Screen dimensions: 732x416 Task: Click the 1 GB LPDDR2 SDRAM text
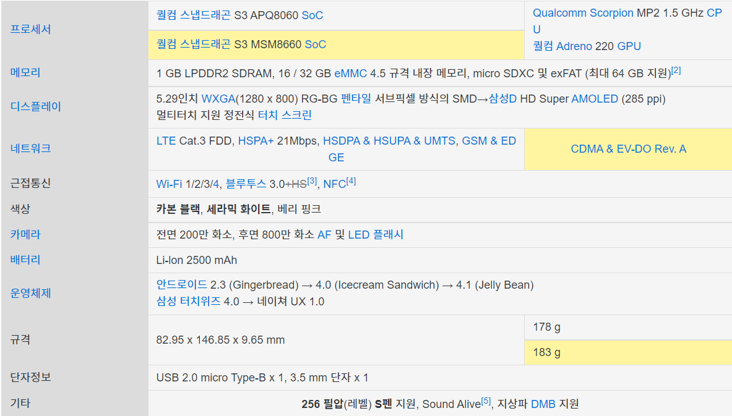214,74
